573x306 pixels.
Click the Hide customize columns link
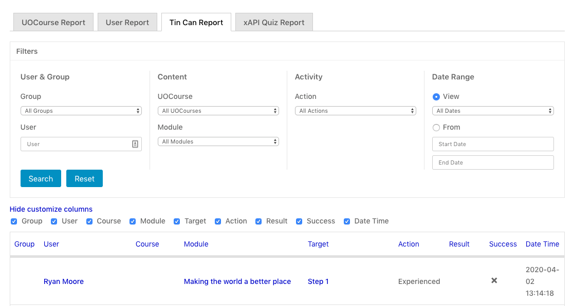click(51, 209)
